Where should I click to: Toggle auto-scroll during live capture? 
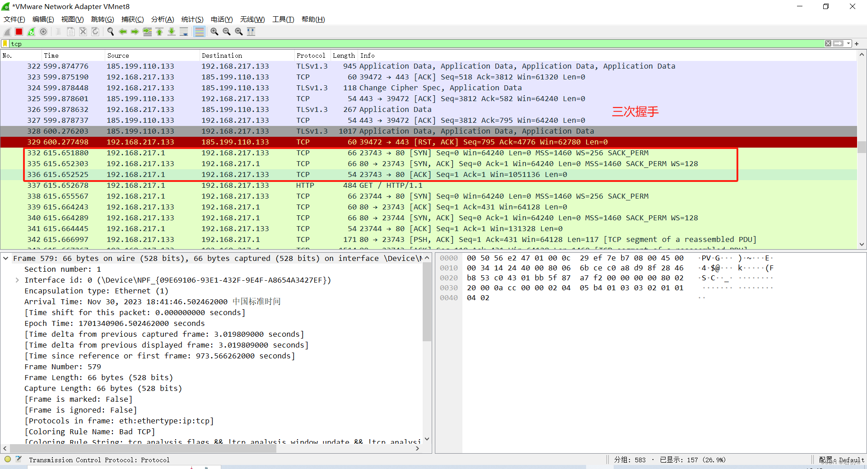pyautogui.click(x=184, y=32)
